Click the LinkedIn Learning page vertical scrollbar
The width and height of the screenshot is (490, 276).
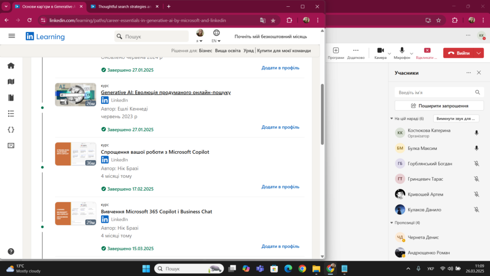coord(322,114)
